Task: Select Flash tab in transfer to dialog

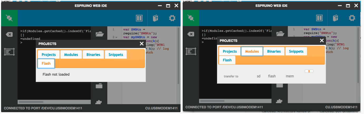Action: click(x=227, y=60)
